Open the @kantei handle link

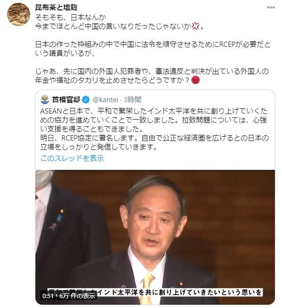click(105, 100)
